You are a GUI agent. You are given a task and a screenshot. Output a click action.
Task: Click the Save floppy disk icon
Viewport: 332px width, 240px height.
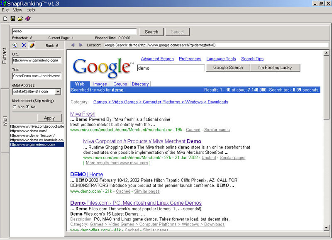pos(13,19)
